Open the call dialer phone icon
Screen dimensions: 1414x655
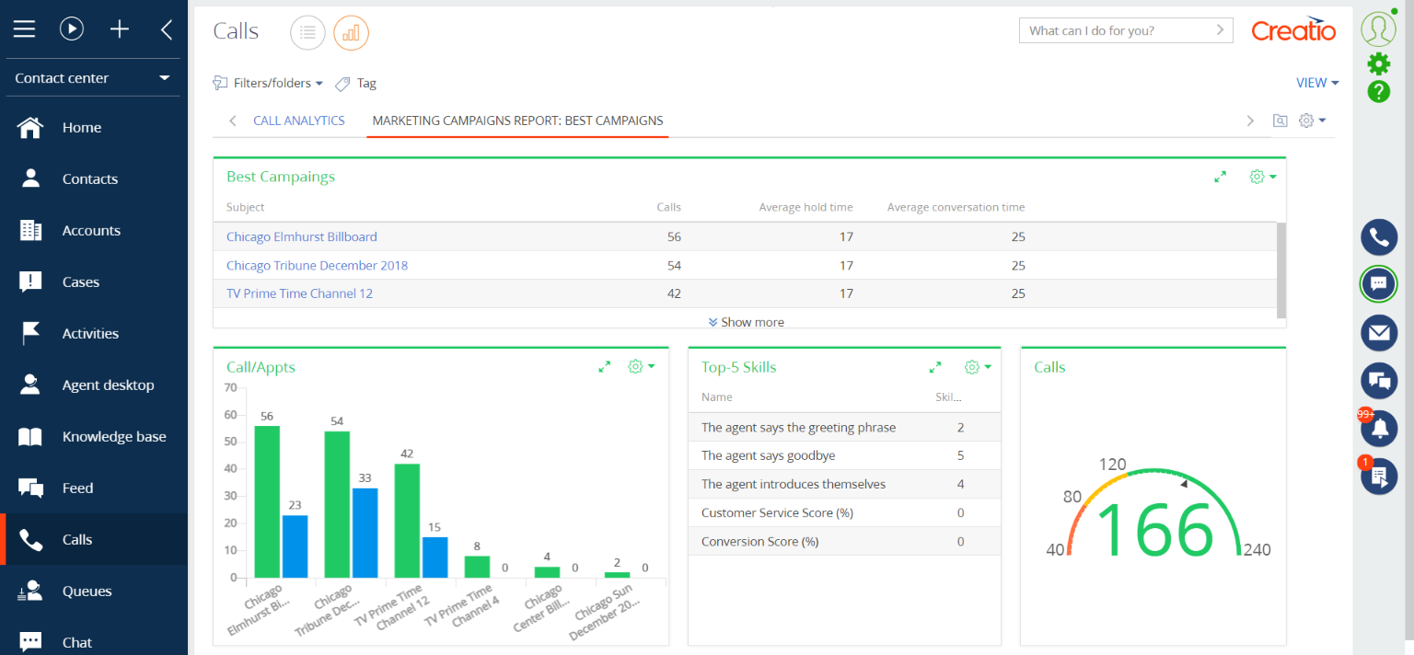[1378, 236]
